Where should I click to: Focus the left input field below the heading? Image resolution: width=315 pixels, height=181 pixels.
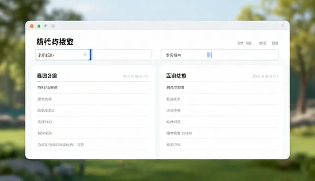pyautogui.click(x=93, y=55)
